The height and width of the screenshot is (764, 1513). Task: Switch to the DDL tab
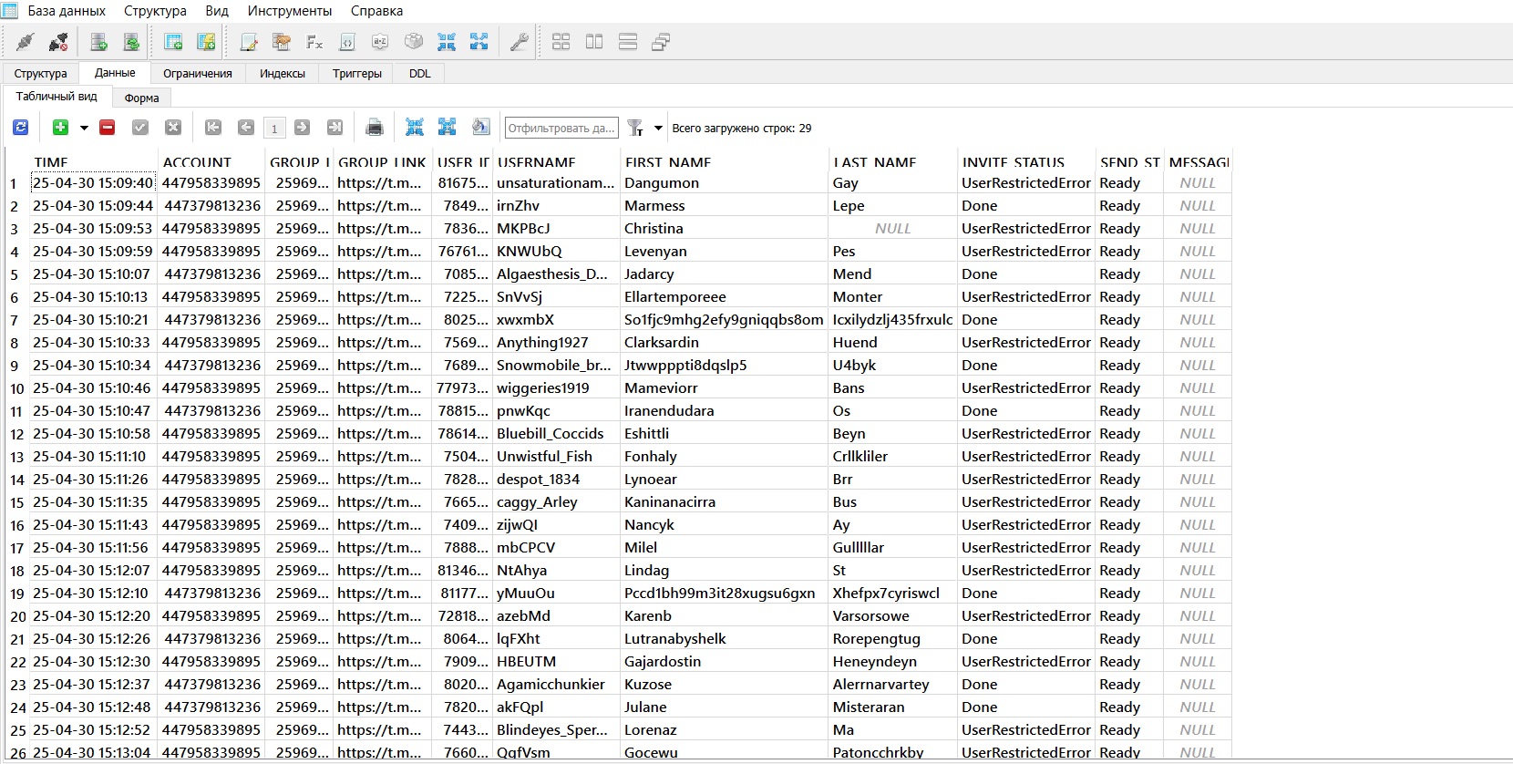tap(420, 74)
